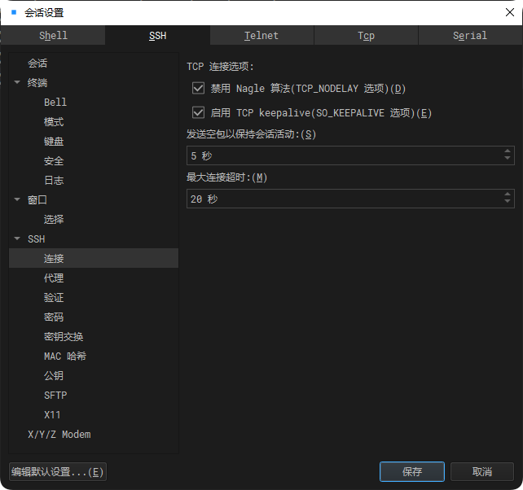523x490 pixels.
Task: Toggle 启用 TCP keepalive checkbox
Action: pos(198,112)
